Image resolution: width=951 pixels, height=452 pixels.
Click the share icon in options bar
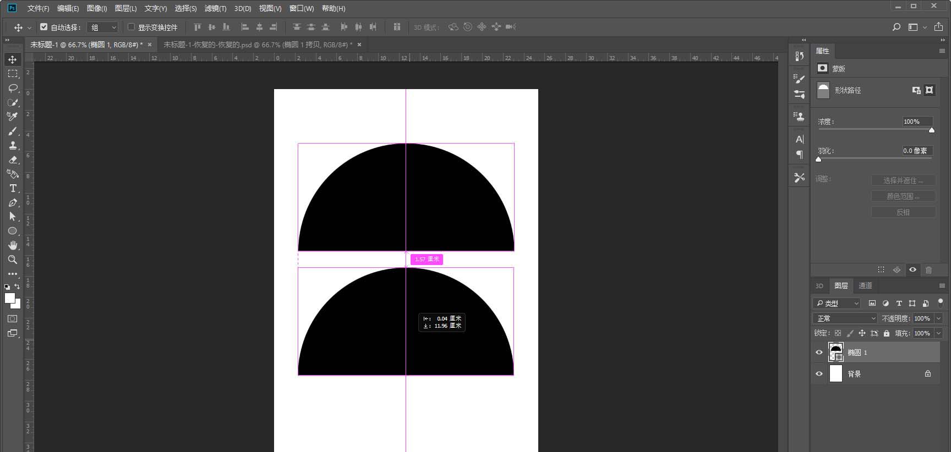click(938, 27)
